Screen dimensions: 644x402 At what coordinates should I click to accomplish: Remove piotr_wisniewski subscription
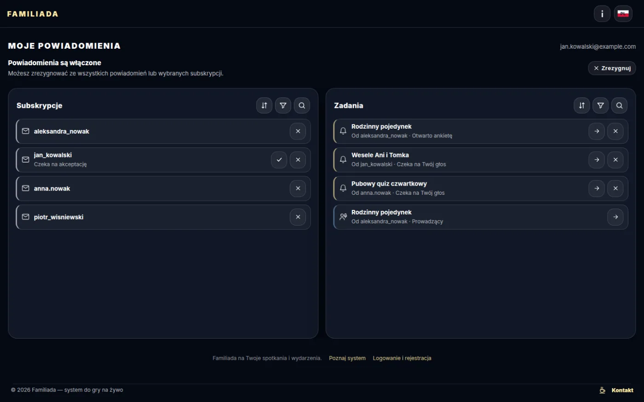click(x=298, y=217)
